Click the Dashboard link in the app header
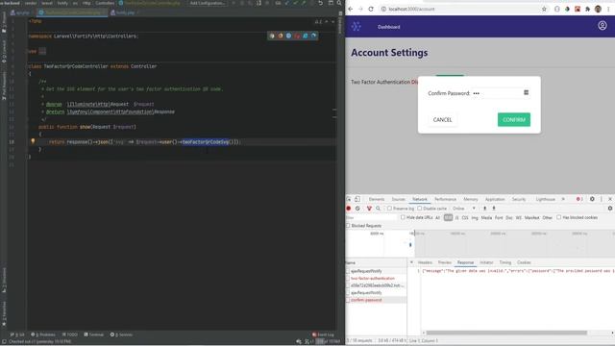This screenshot has width=615, height=346. [388, 27]
